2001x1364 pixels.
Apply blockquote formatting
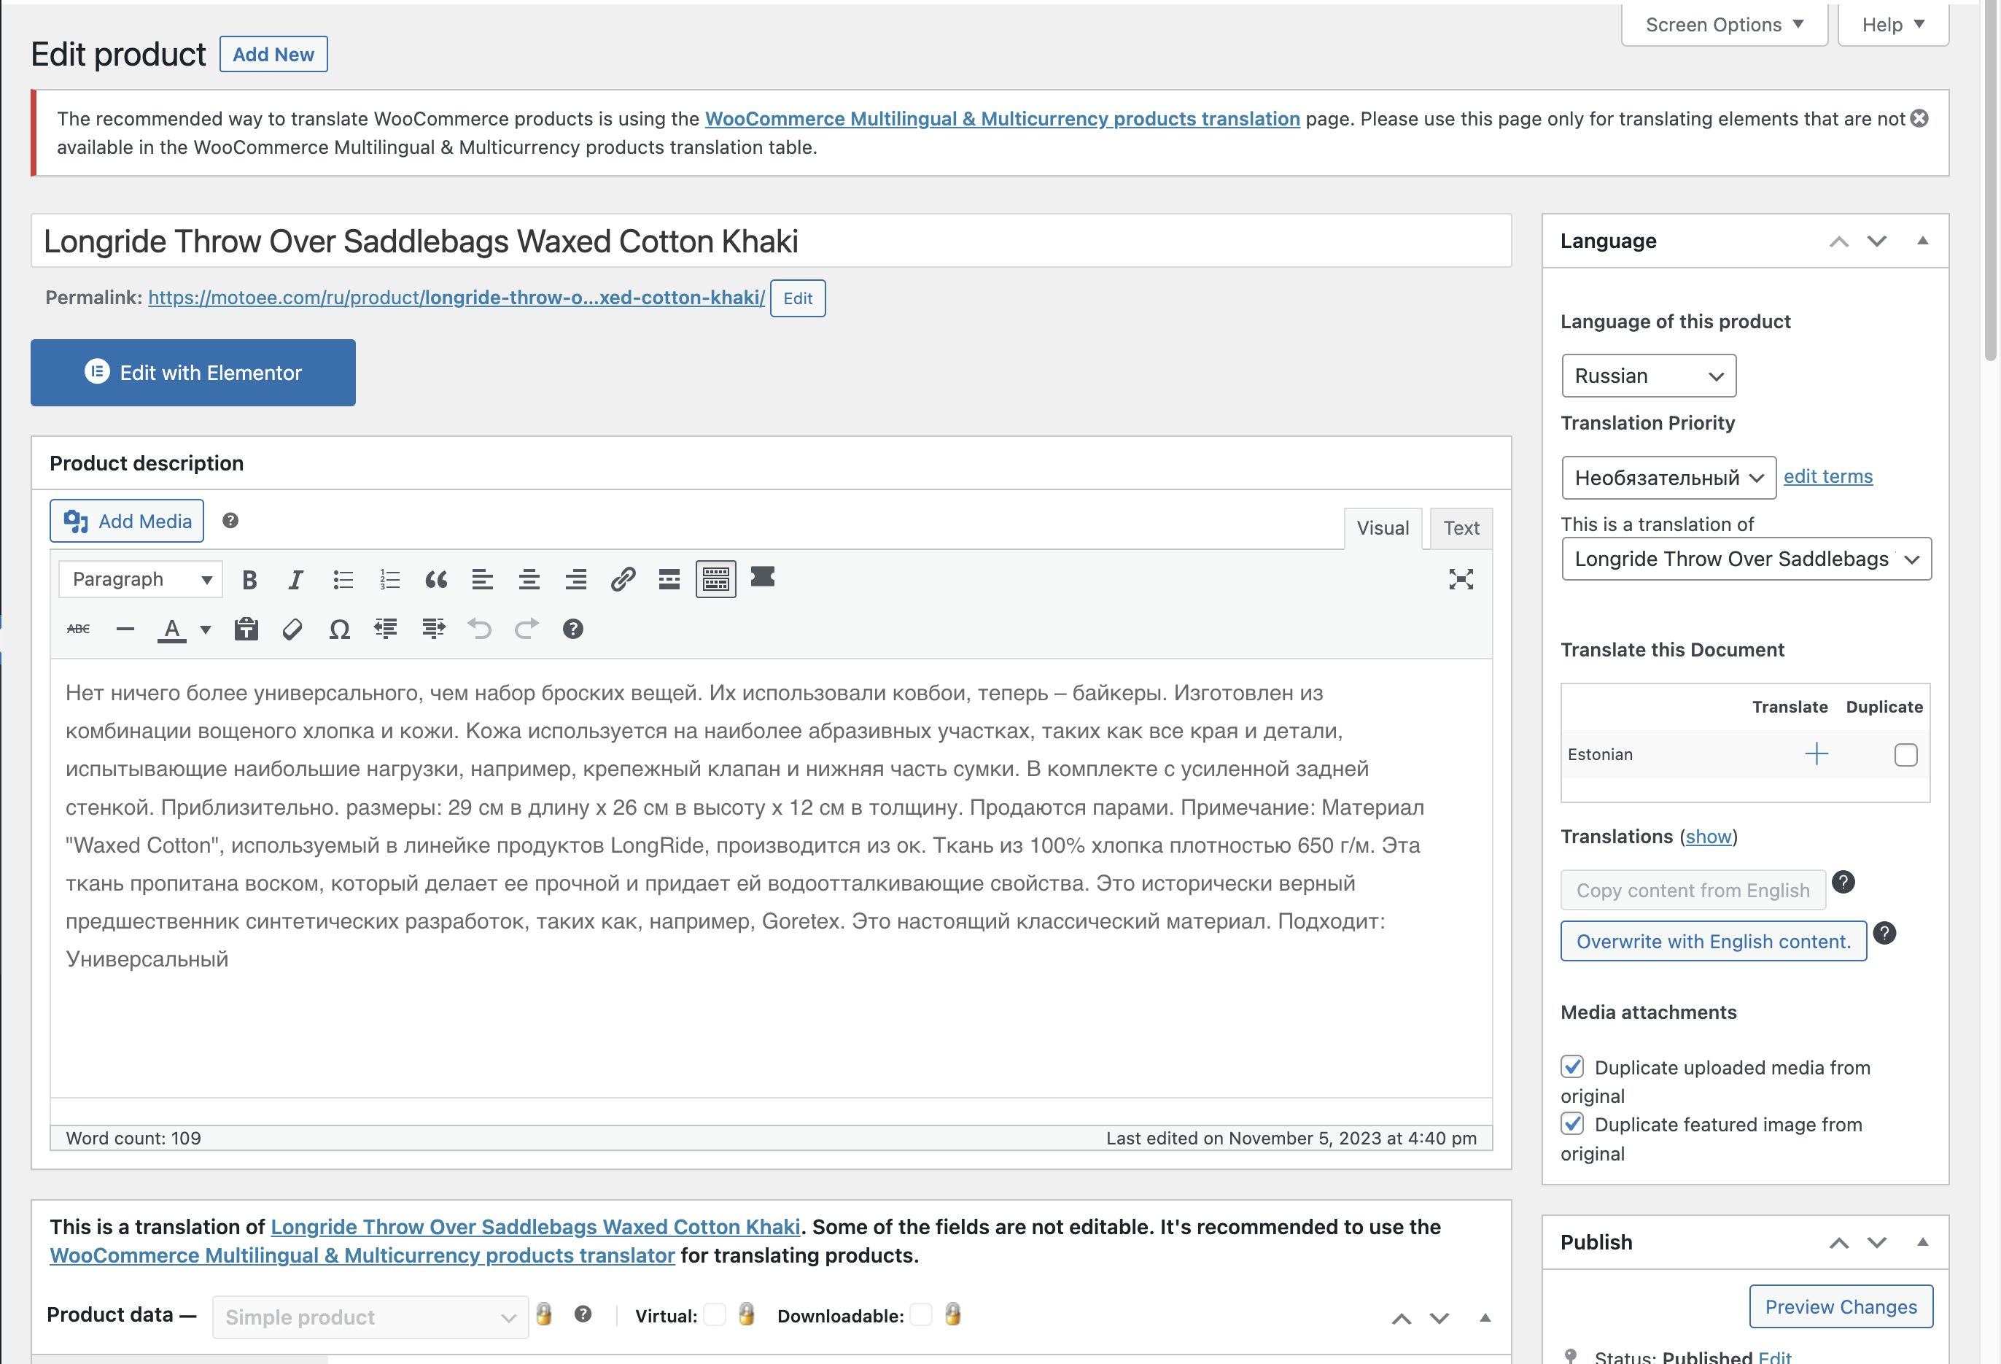tap(435, 580)
